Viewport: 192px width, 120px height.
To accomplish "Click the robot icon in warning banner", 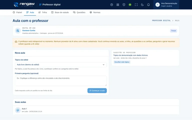I will coord(16,42).
